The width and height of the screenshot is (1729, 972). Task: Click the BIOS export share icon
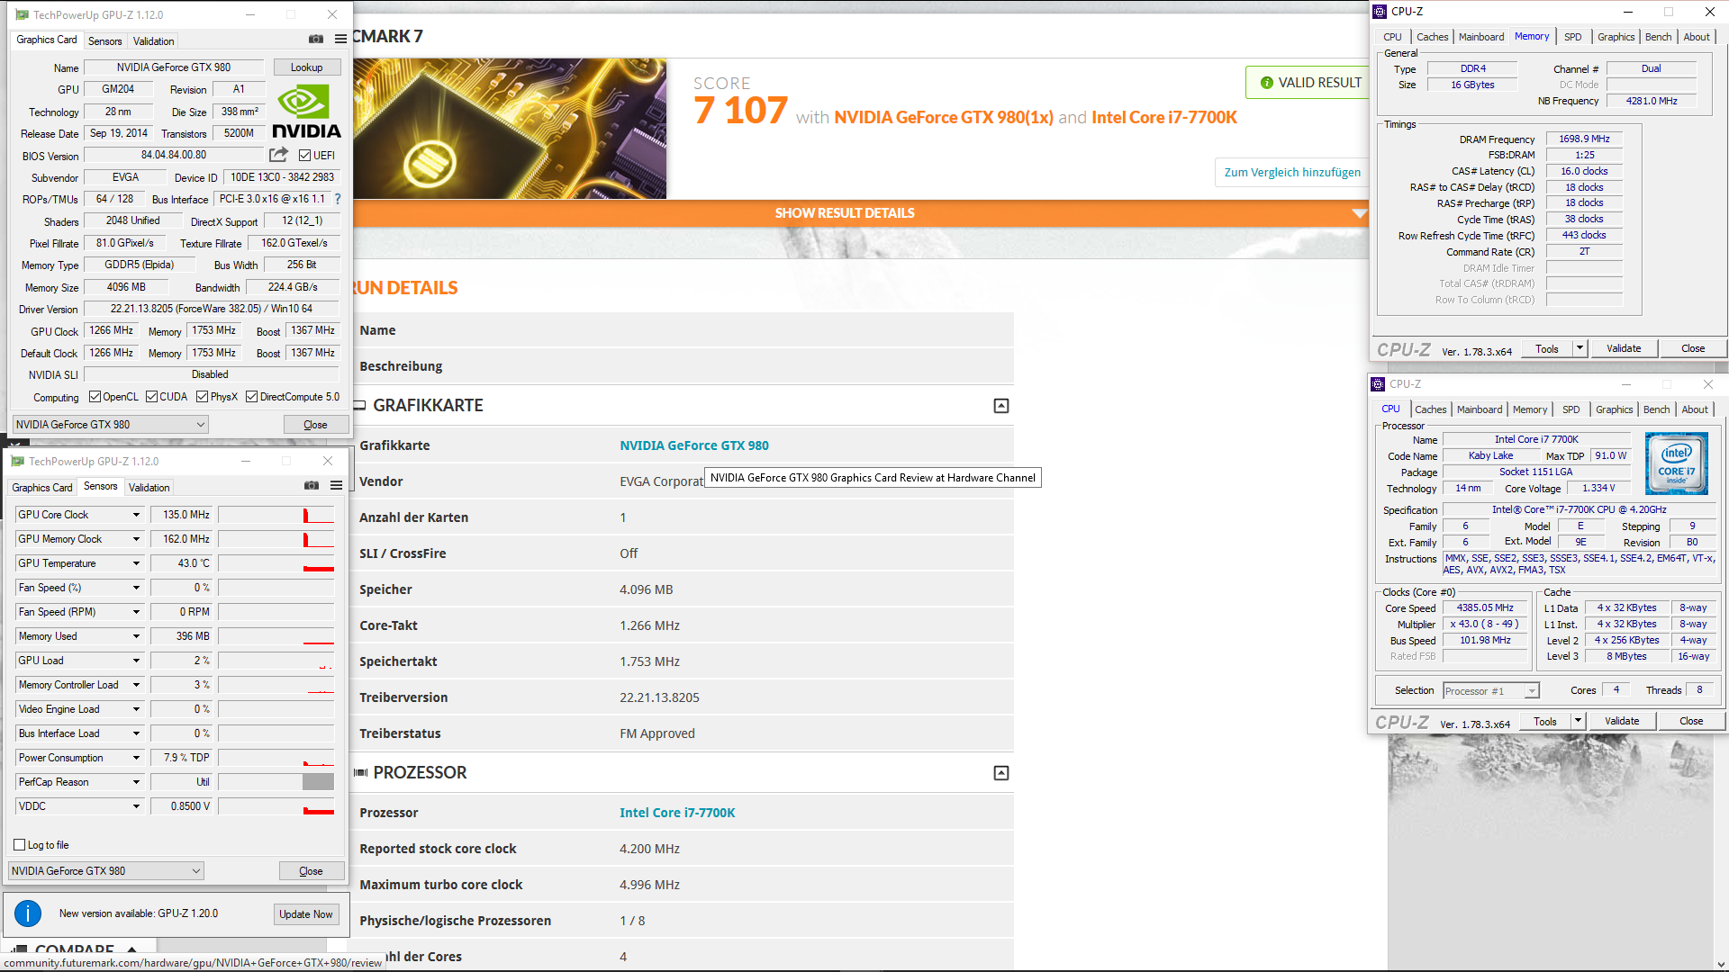[278, 155]
